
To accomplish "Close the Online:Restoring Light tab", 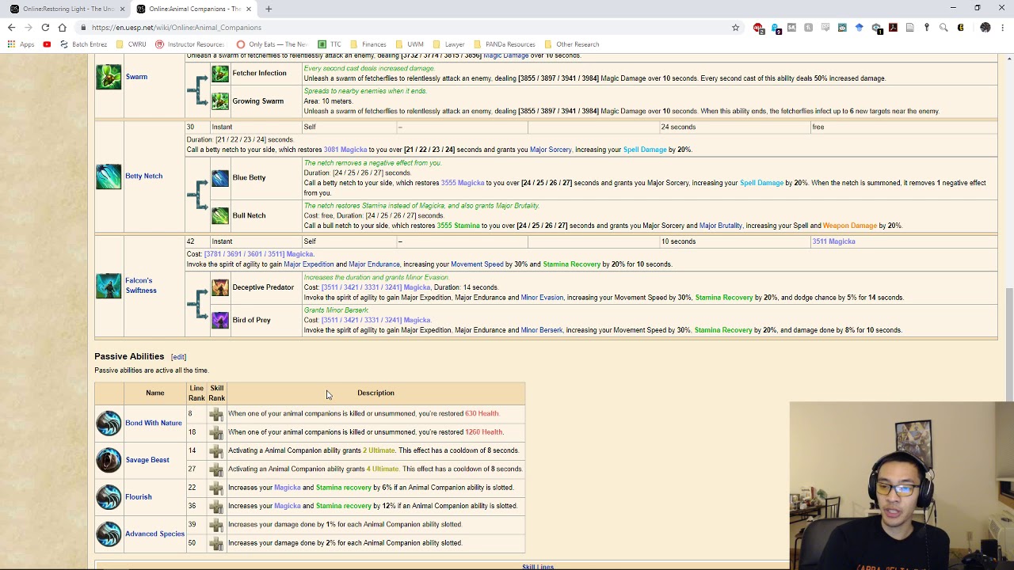I will (122, 9).
